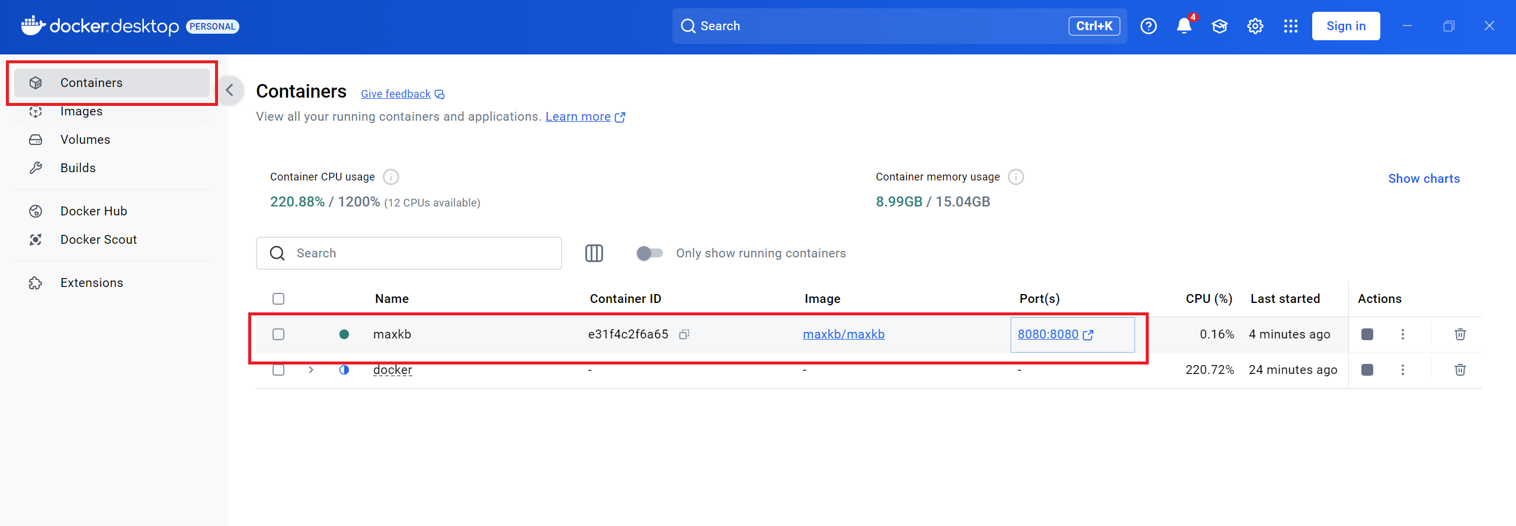Click info icon beside Container CPU usage
Viewport: 1516px width, 526px height.
click(x=391, y=177)
